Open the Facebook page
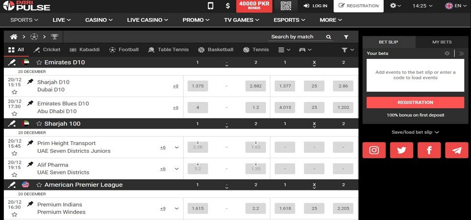Screen dimensions: 471x220 click(429, 150)
